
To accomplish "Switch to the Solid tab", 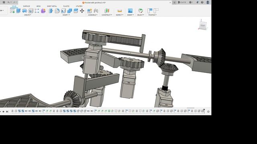I will [x=14, y=6].
